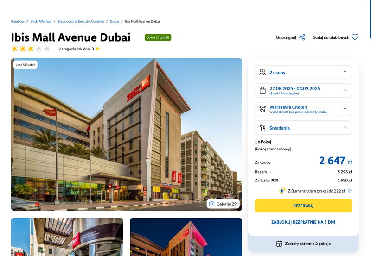
Task: Click the people icon in guests field
Action: point(262,72)
